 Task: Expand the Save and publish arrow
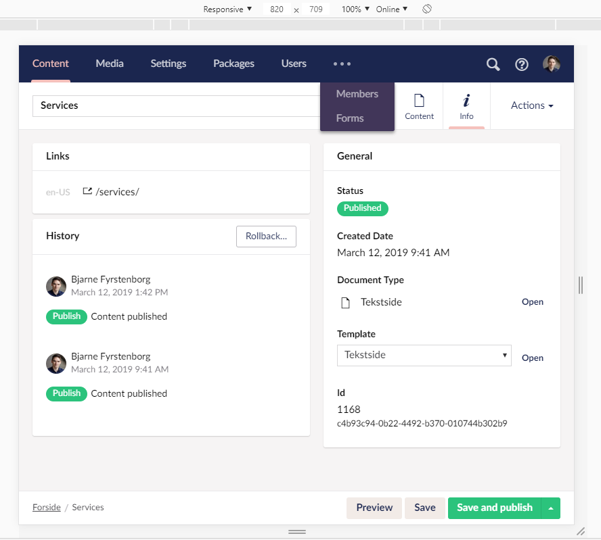click(551, 508)
